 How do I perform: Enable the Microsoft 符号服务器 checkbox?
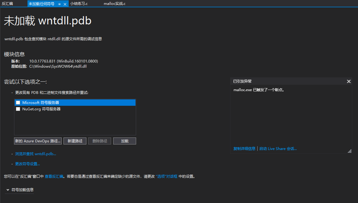18,103
